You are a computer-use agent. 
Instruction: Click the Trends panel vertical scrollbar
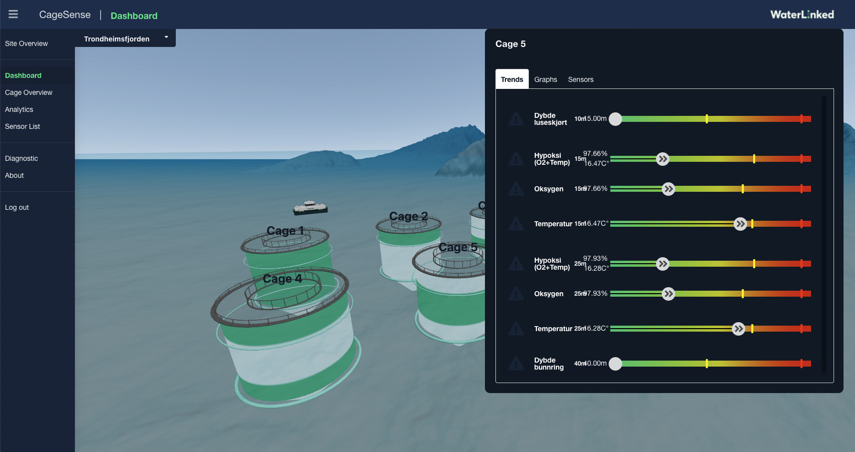[x=824, y=234]
